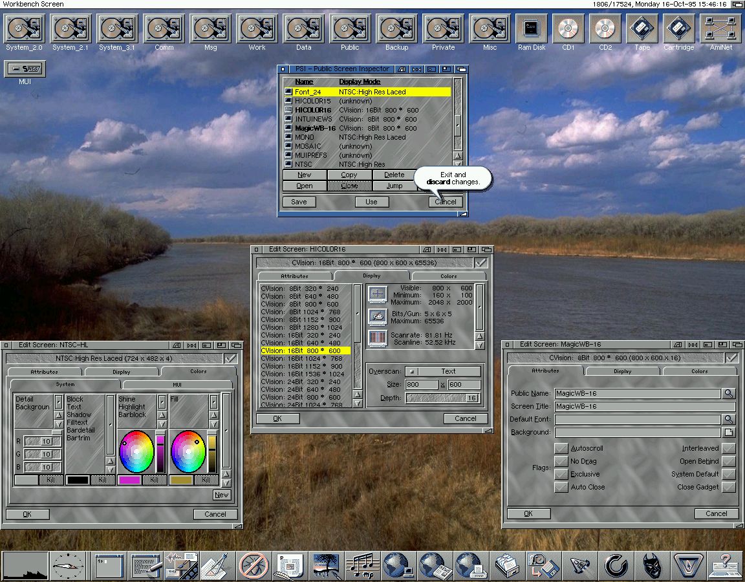Click the visible-size monitor icon in HICOLOR16 window
The width and height of the screenshot is (745, 582).
tap(377, 294)
